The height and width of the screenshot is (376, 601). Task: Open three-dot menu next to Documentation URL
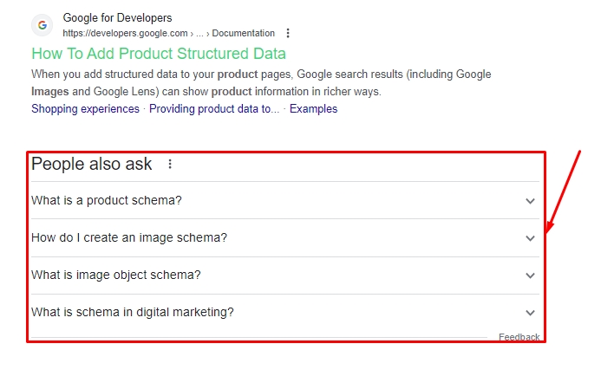click(288, 33)
